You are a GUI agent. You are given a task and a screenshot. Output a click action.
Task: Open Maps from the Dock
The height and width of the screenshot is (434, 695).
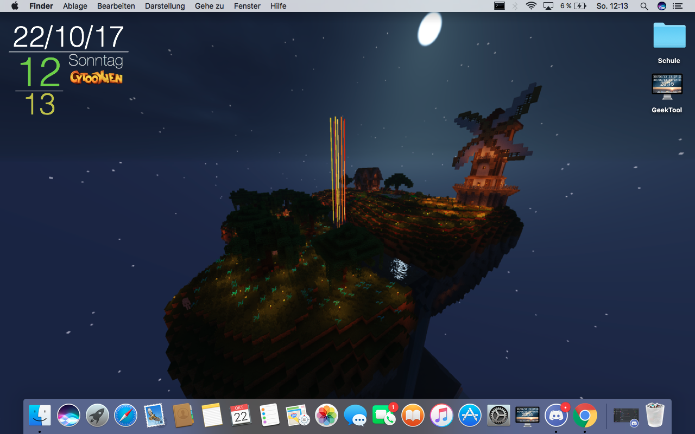[x=298, y=416]
